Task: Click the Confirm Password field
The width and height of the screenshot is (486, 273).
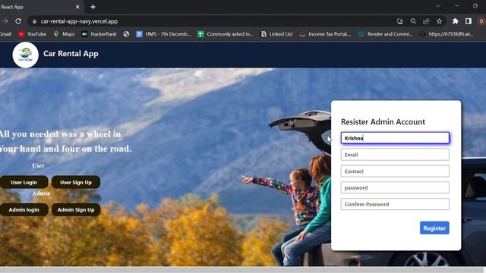Action: click(x=395, y=204)
